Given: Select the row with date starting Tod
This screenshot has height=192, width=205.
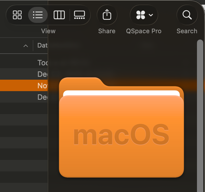Looking at the screenshot, I should 24,62.
